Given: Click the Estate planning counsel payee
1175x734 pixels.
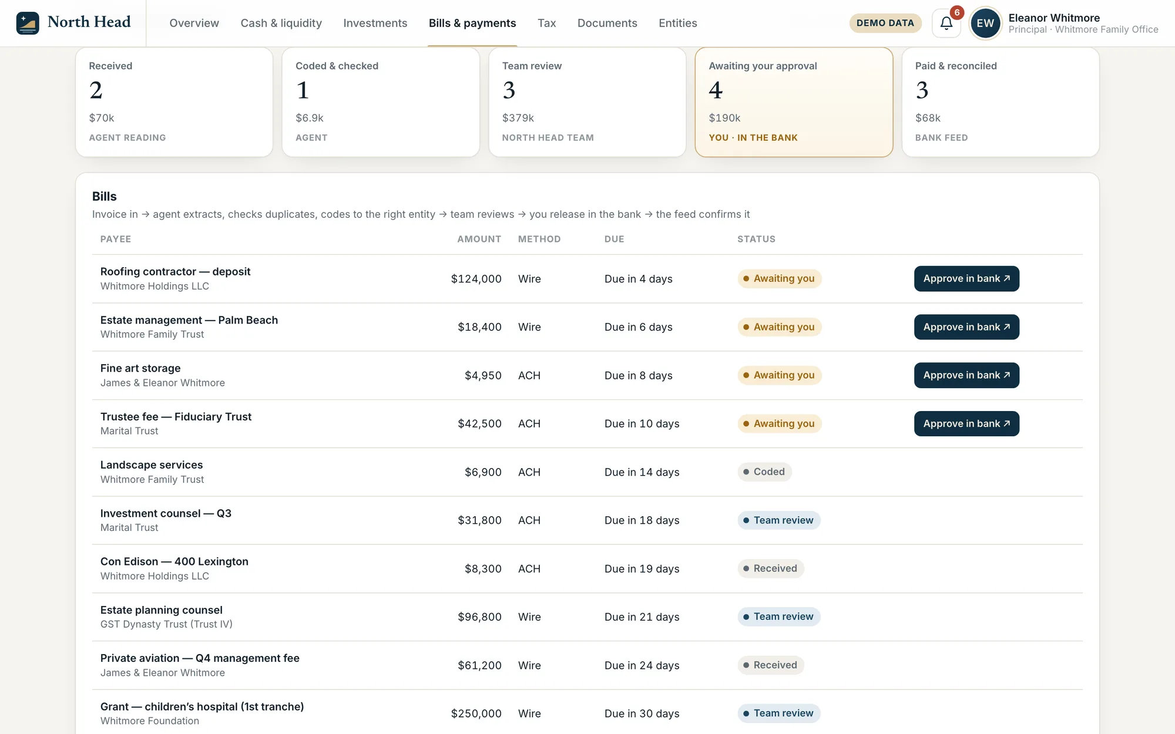Looking at the screenshot, I should (x=161, y=610).
